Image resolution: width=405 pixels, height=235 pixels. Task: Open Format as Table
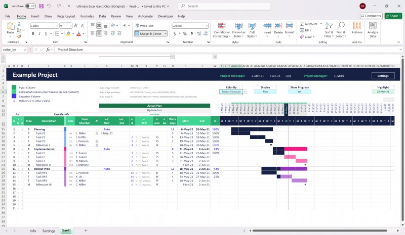(x=238, y=30)
